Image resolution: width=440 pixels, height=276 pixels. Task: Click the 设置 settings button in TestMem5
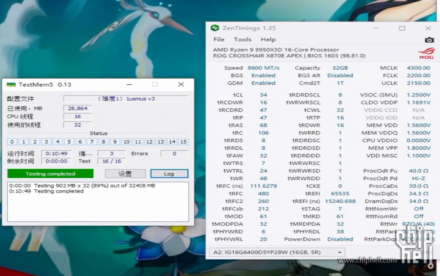125,174
